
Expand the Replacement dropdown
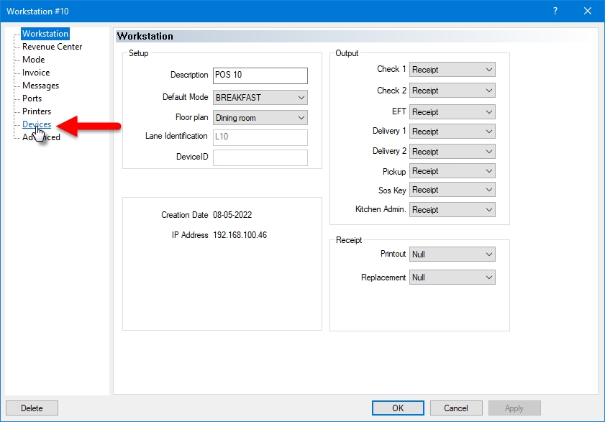coord(452,277)
